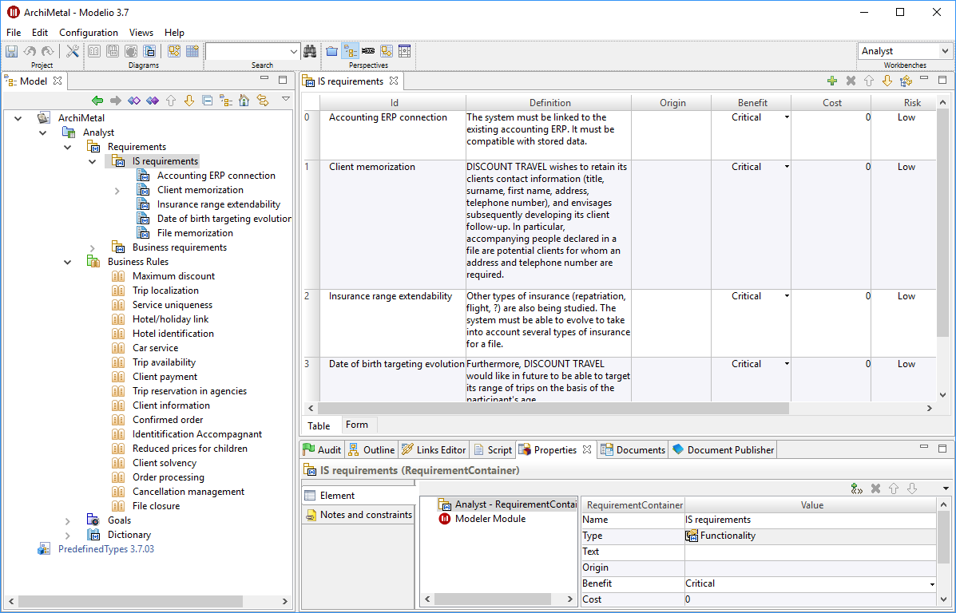The image size is (956, 613).
Task: Open Benefit dropdown for Insurance range extendability row
Action: 787,295
